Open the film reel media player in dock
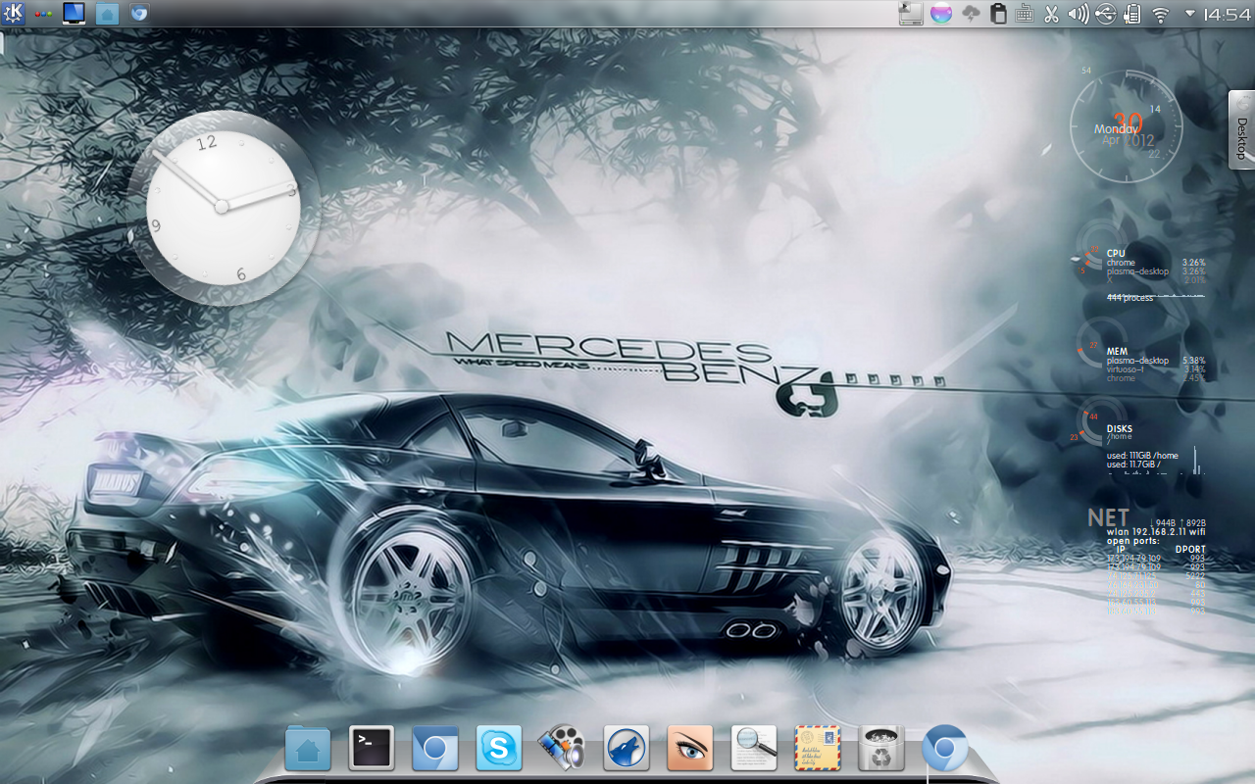The image size is (1255, 784). (563, 749)
